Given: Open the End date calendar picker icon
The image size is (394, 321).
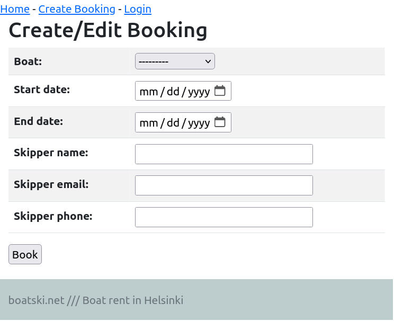Looking at the screenshot, I should click(220, 122).
